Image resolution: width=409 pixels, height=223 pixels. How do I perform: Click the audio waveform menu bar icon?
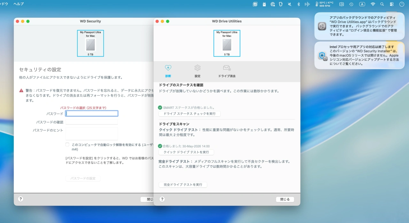point(307,4)
